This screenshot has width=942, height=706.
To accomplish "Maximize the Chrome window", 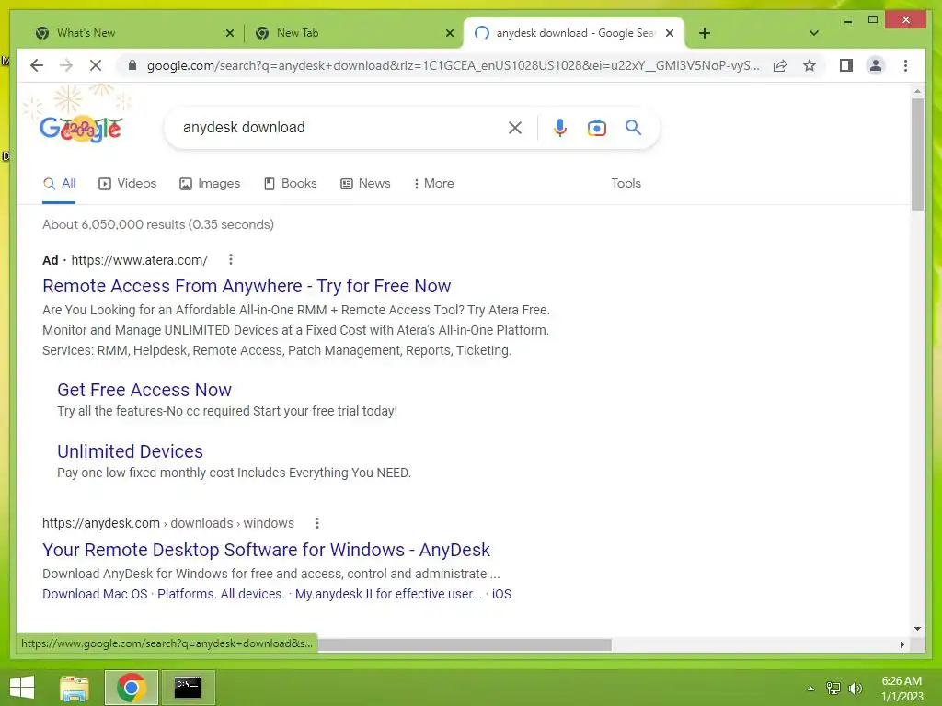I will 873,20.
